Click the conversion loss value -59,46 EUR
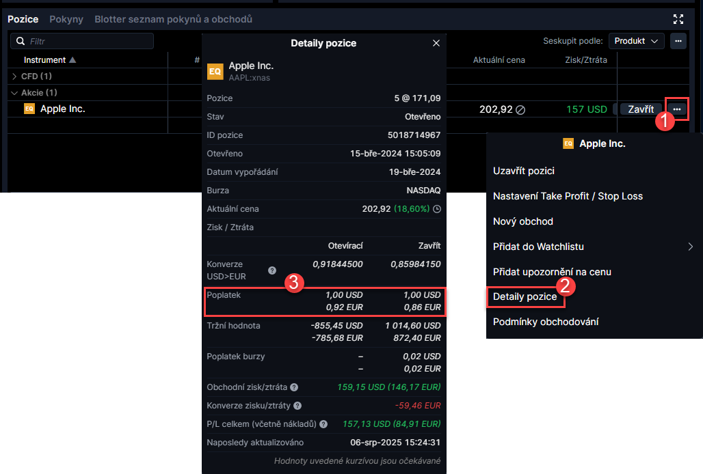Screen dimensions: 703x474 (x=418, y=406)
